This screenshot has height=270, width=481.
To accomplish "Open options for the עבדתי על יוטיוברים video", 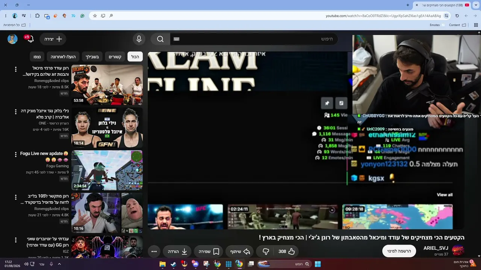I will [x=15, y=240].
